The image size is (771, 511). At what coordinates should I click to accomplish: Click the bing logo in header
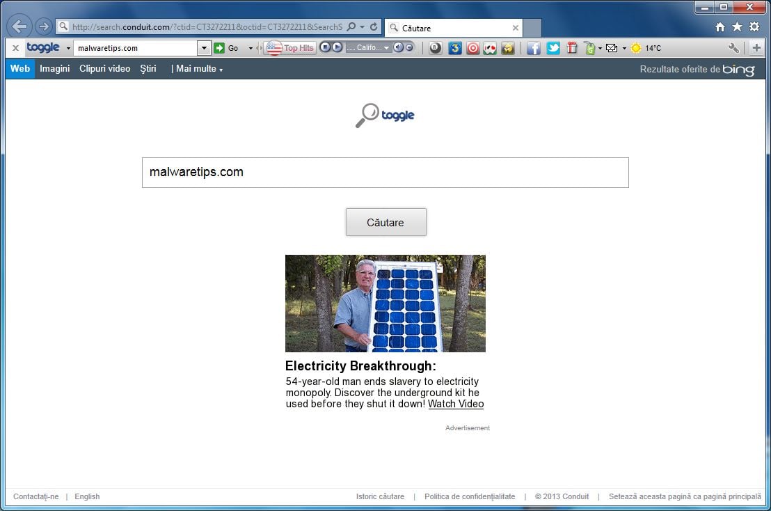click(x=738, y=70)
